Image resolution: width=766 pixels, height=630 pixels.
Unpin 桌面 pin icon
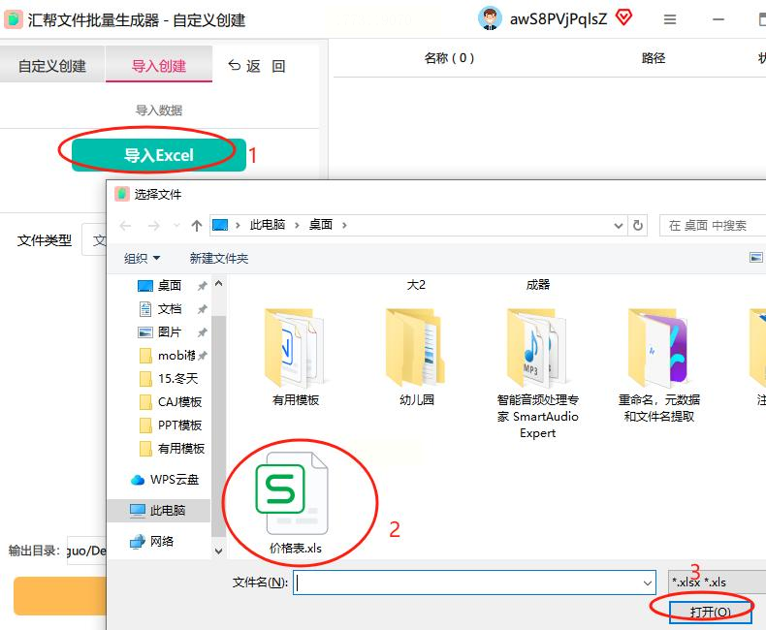click(203, 286)
